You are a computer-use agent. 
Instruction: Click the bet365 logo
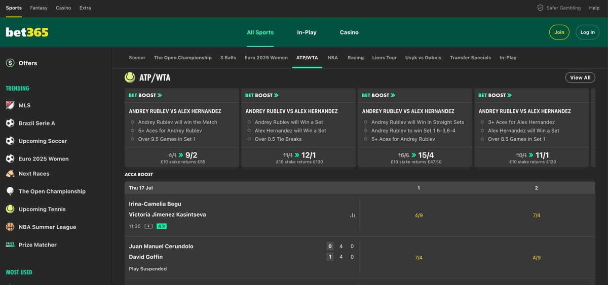[27, 32]
